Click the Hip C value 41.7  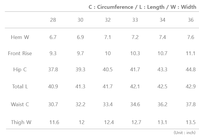click(135, 70)
